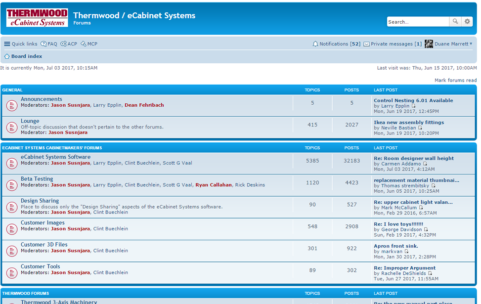View latest post icon beside Rachelle DeShields

coord(430,273)
